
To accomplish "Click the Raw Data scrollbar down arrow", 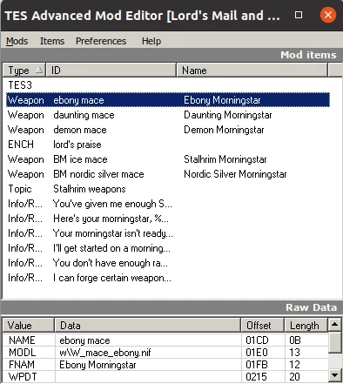I will [x=334, y=375].
